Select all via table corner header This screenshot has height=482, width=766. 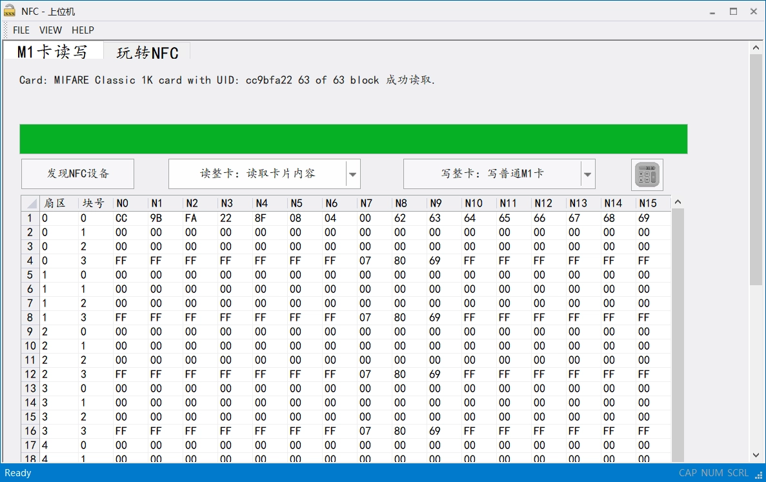click(x=30, y=203)
